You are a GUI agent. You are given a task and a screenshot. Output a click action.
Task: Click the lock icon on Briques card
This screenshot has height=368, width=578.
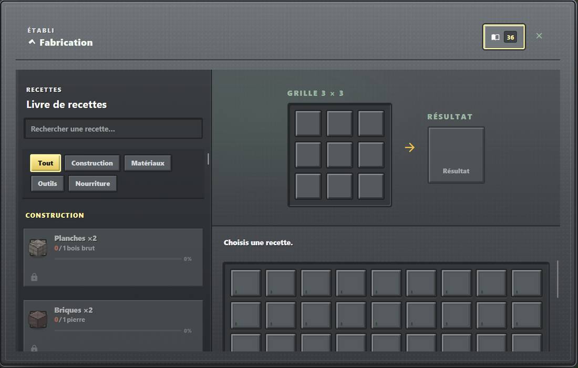pos(34,348)
